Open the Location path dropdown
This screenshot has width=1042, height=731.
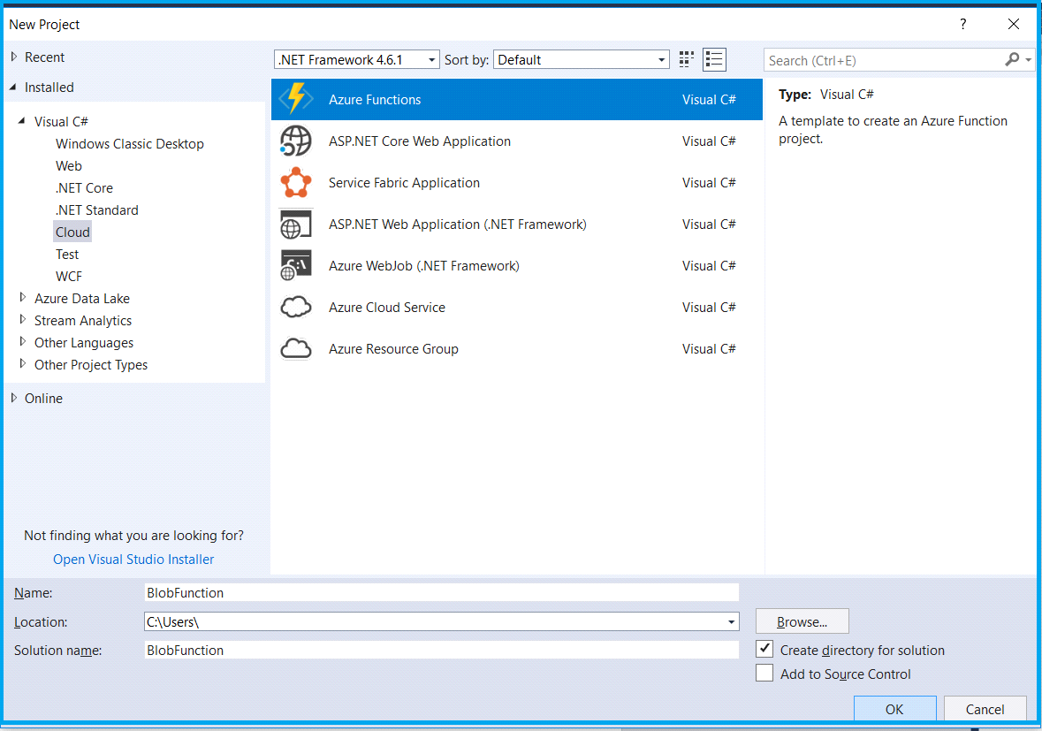pyautogui.click(x=731, y=622)
